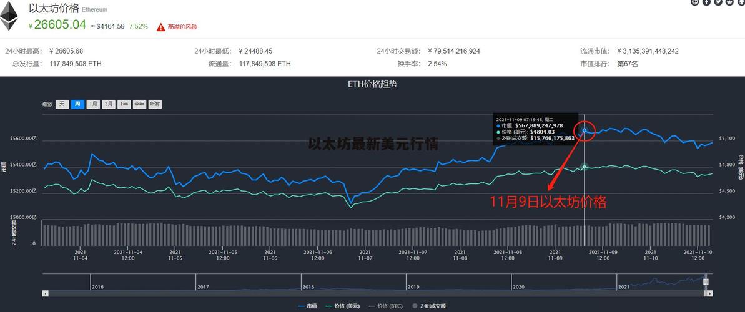Select the 今年 zoom range
This screenshot has width=745, height=312.
[139, 104]
